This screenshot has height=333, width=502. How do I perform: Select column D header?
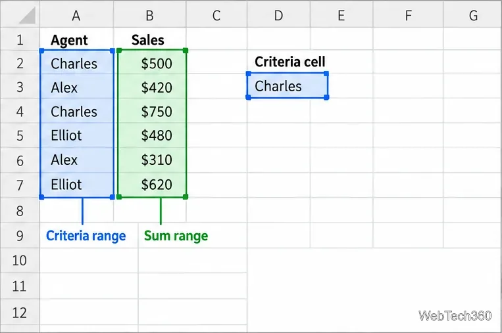[278, 15]
